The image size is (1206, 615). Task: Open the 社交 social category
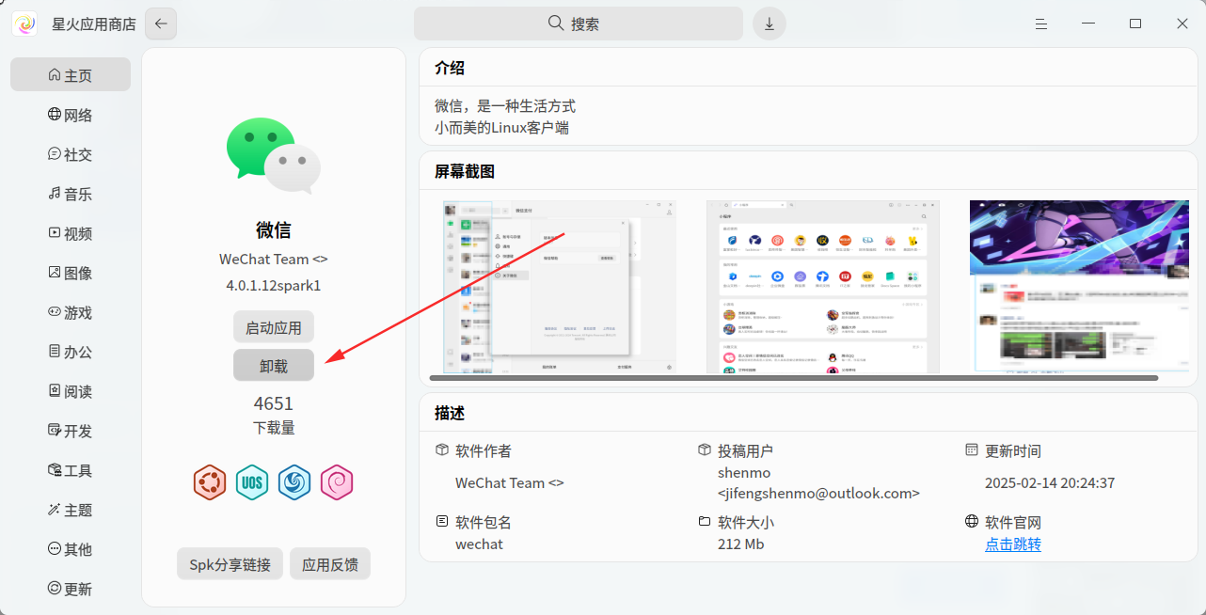point(71,154)
